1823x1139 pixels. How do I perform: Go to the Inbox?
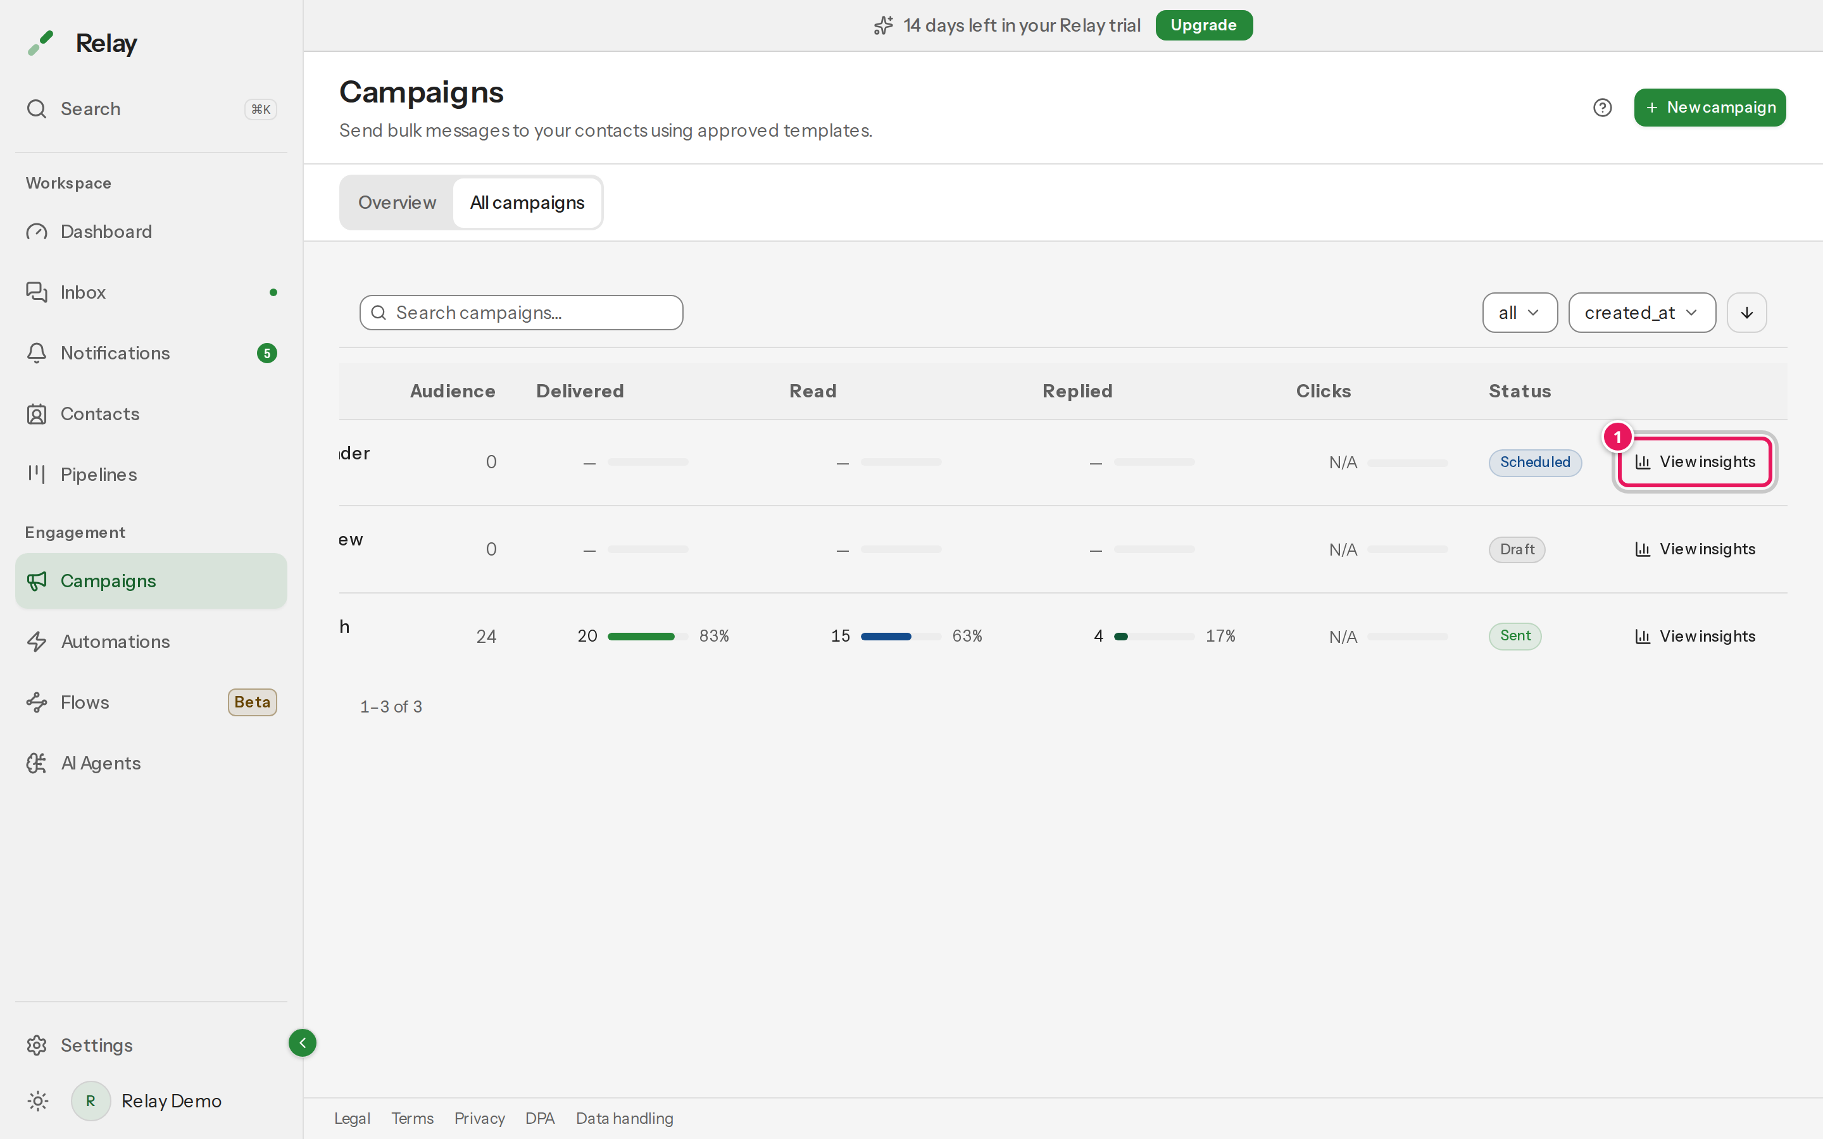[151, 292]
